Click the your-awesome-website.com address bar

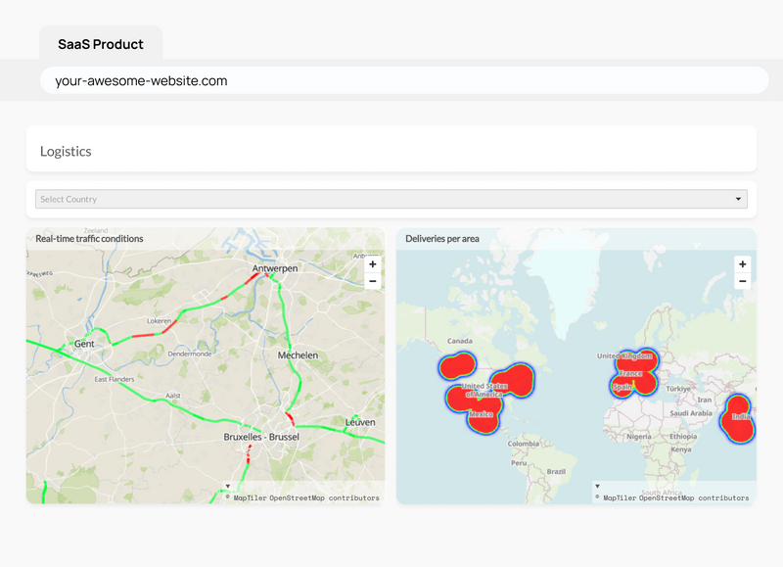pos(391,81)
